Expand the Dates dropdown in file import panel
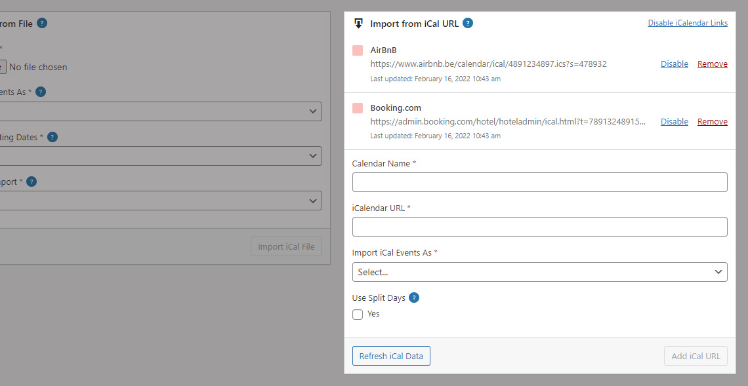This screenshot has width=748, height=386. (x=160, y=156)
